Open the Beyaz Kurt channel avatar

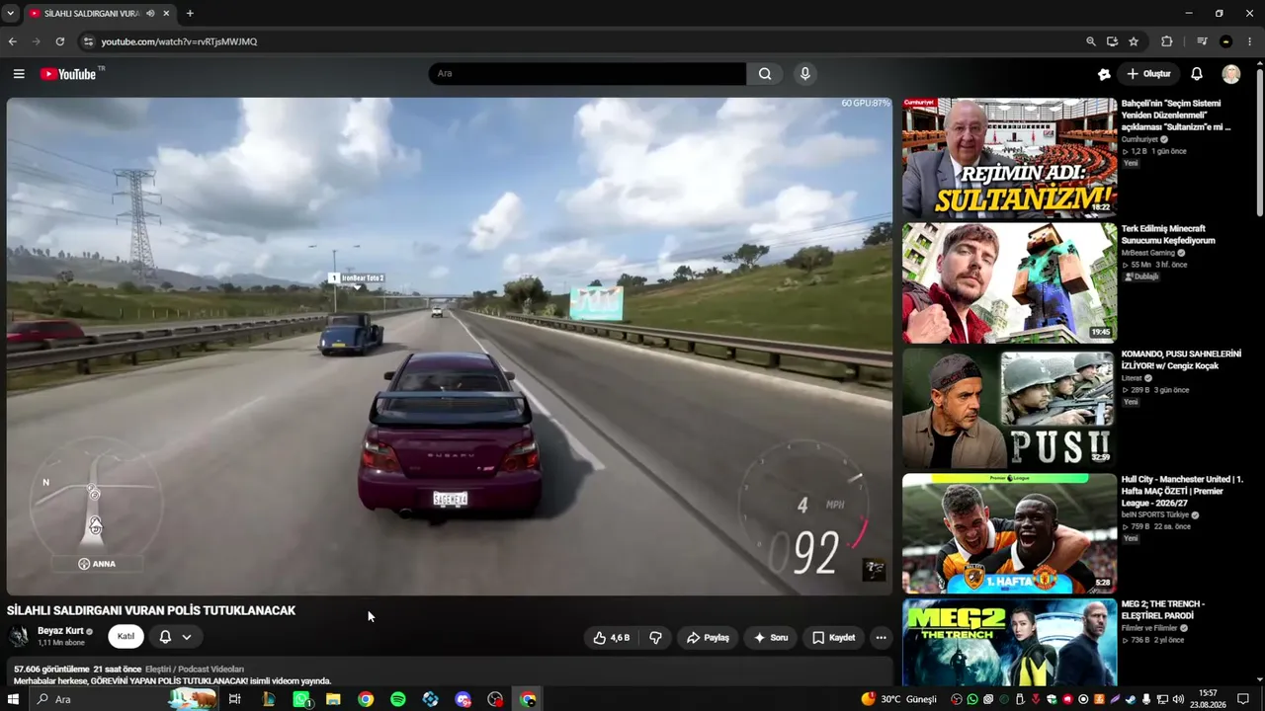19,637
